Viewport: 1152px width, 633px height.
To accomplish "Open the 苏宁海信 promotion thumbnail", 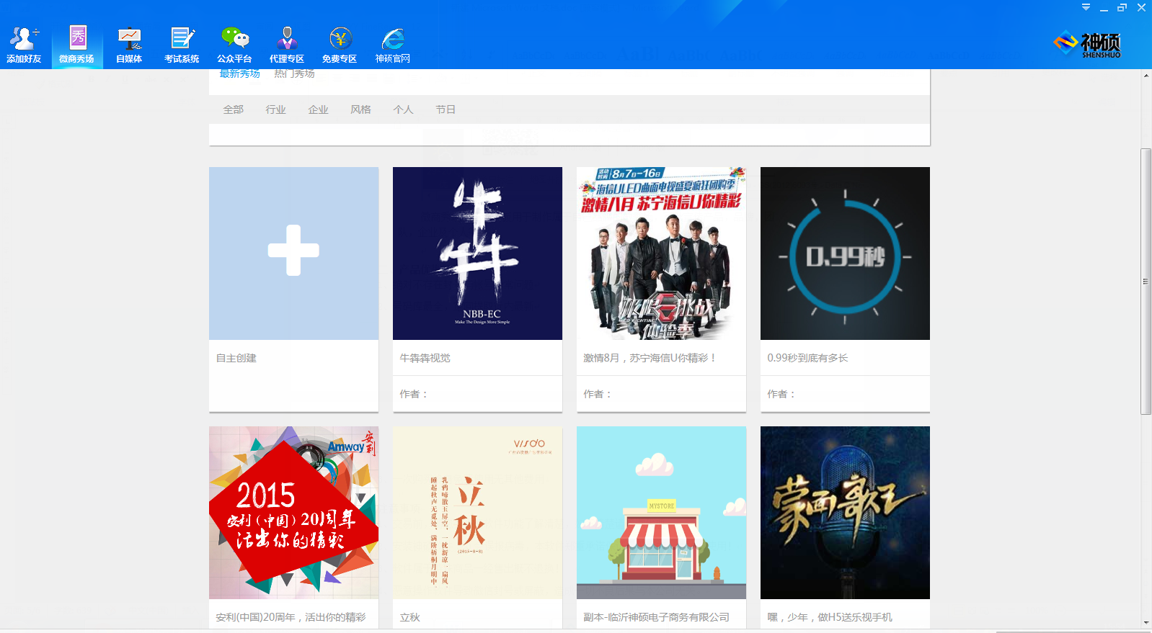I will click(661, 253).
